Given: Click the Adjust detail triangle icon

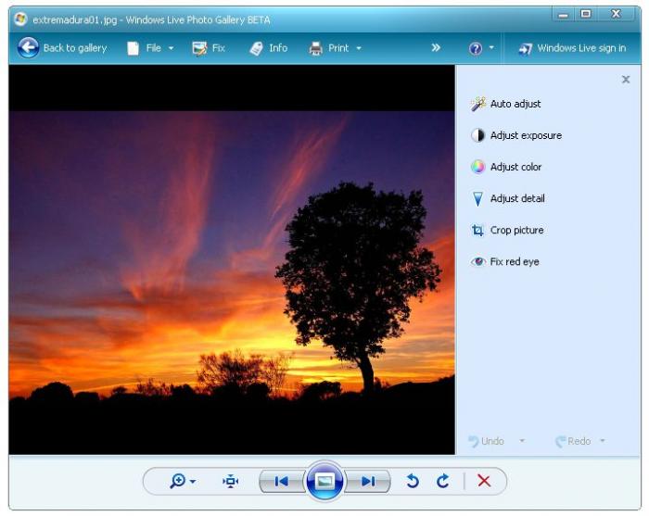Looking at the screenshot, I should click(x=477, y=198).
